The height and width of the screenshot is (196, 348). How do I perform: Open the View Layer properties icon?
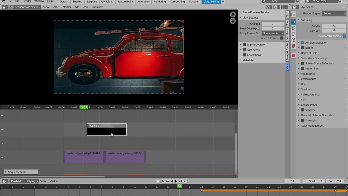click(x=293, y=34)
